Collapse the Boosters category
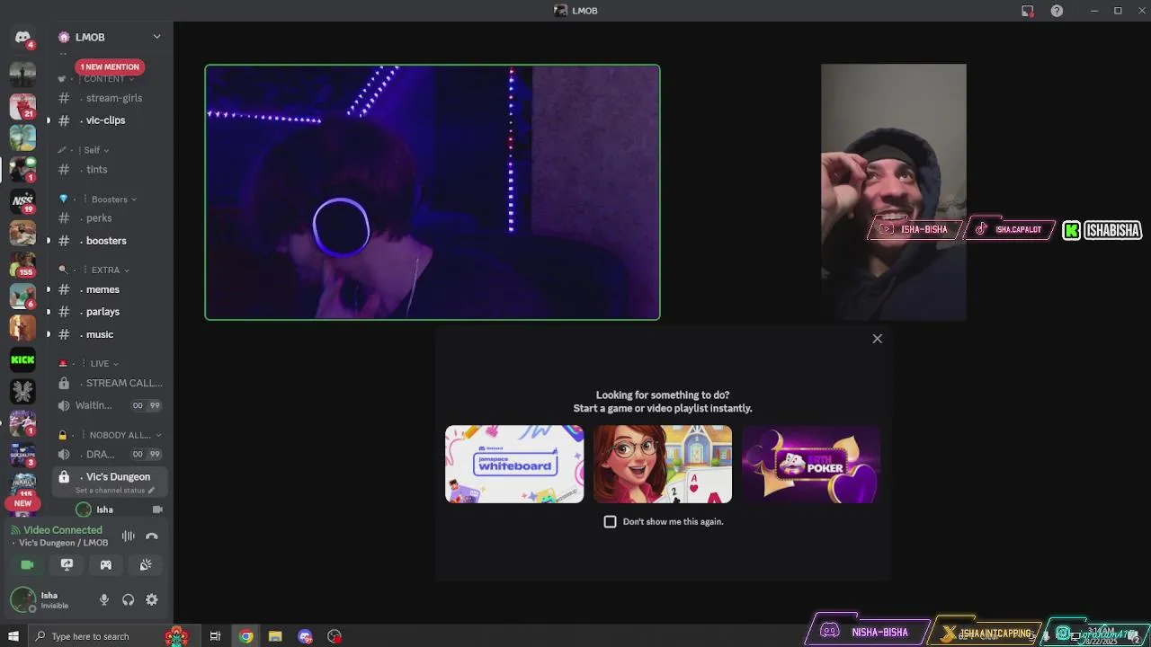This screenshot has height=647, width=1151. click(97, 199)
